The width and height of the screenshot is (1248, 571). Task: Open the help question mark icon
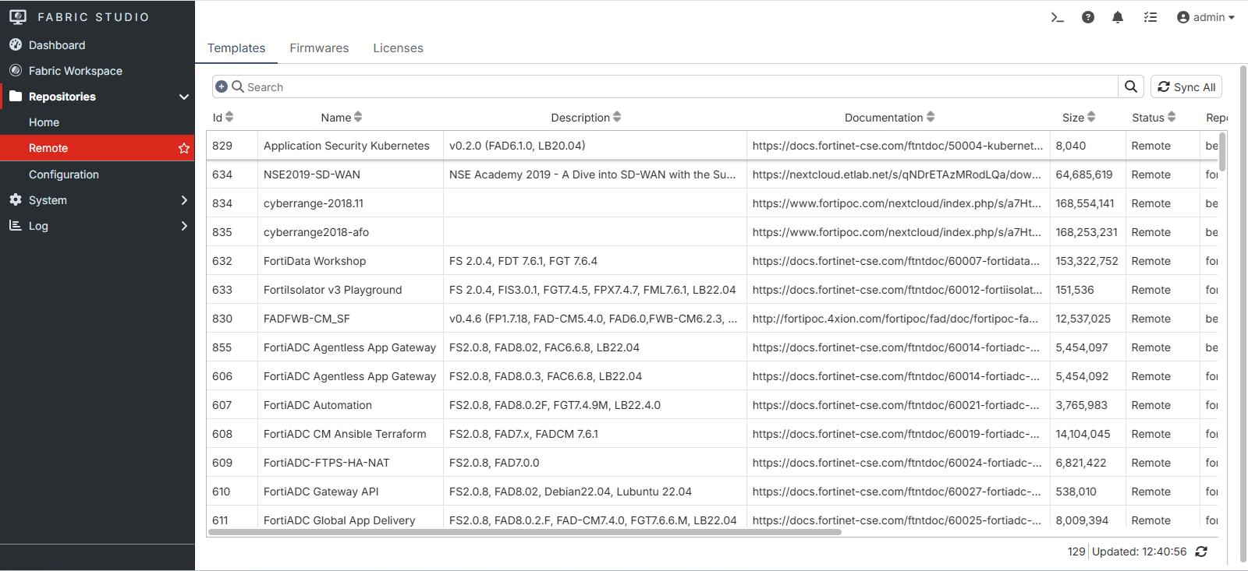[x=1088, y=17]
